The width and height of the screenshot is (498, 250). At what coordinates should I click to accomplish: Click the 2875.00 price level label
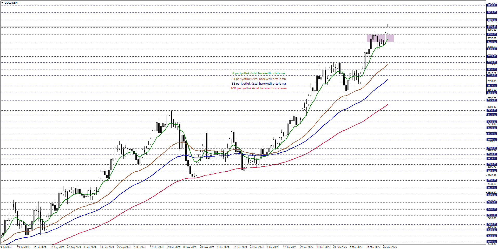pyautogui.click(x=492, y=86)
